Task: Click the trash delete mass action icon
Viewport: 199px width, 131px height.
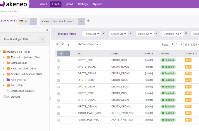Action: (57, 44)
